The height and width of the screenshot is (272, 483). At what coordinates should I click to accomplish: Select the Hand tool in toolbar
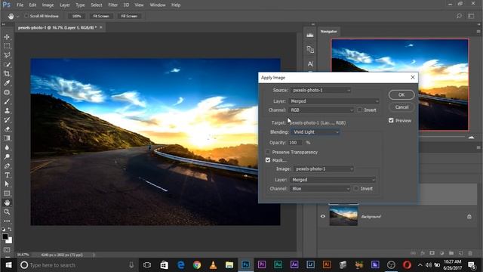(7, 202)
